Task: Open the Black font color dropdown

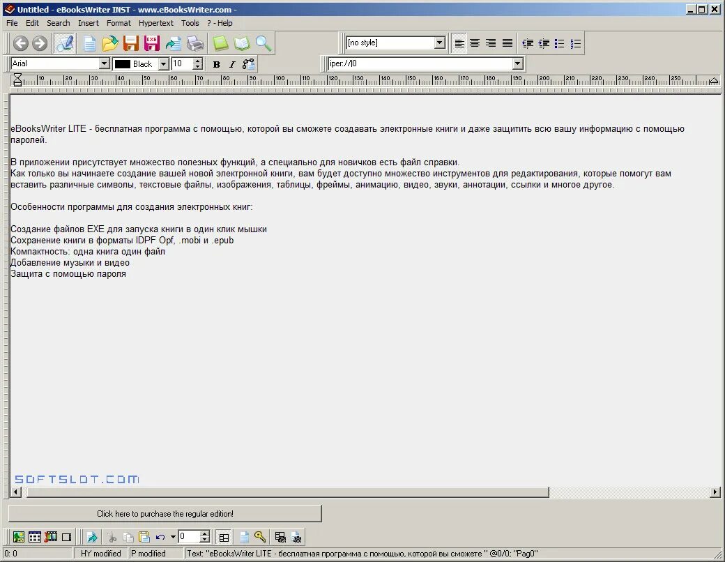Action: tap(163, 64)
